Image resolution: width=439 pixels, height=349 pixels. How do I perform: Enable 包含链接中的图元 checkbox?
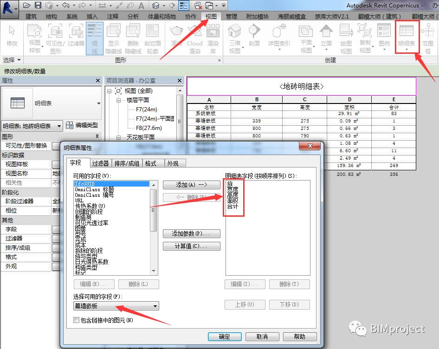tap(76, 320)
